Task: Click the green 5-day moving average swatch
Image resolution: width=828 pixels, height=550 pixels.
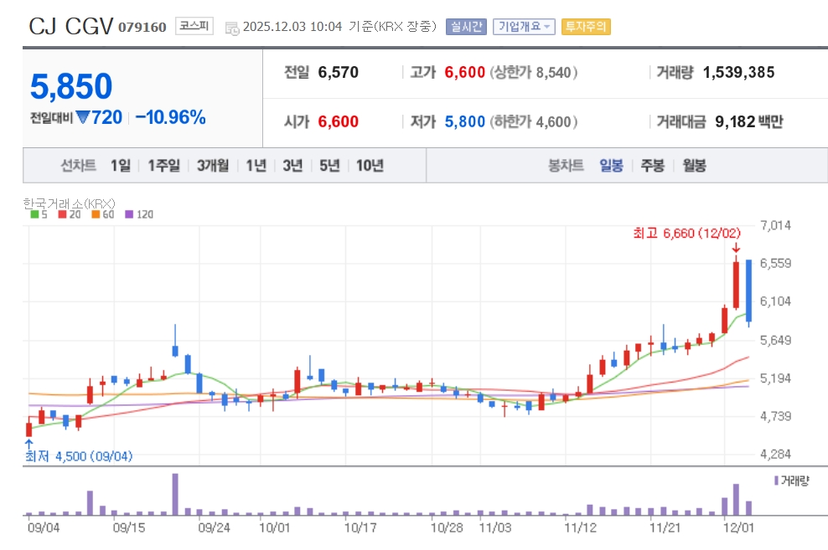Action: point(33,214)
